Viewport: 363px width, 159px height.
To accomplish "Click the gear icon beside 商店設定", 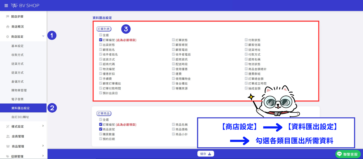I will tap(8, 37).
